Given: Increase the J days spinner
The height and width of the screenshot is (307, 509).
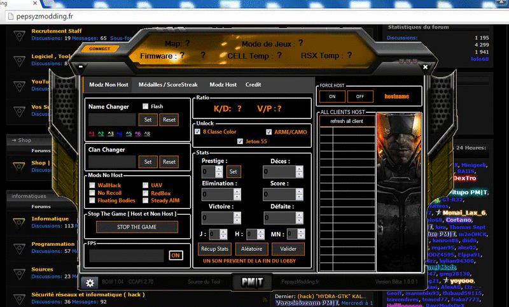Looking at the screenshot, I should pos(223,232).
